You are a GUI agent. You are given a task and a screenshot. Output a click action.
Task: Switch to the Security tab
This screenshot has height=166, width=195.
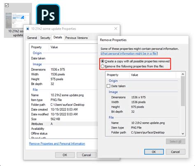coord(45,38)
